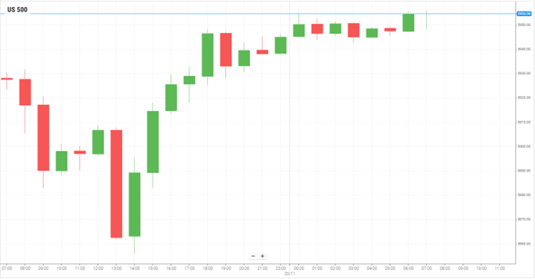Click the 11:00 label at axis end
The image size is (535, 279).
pos(500,268)
